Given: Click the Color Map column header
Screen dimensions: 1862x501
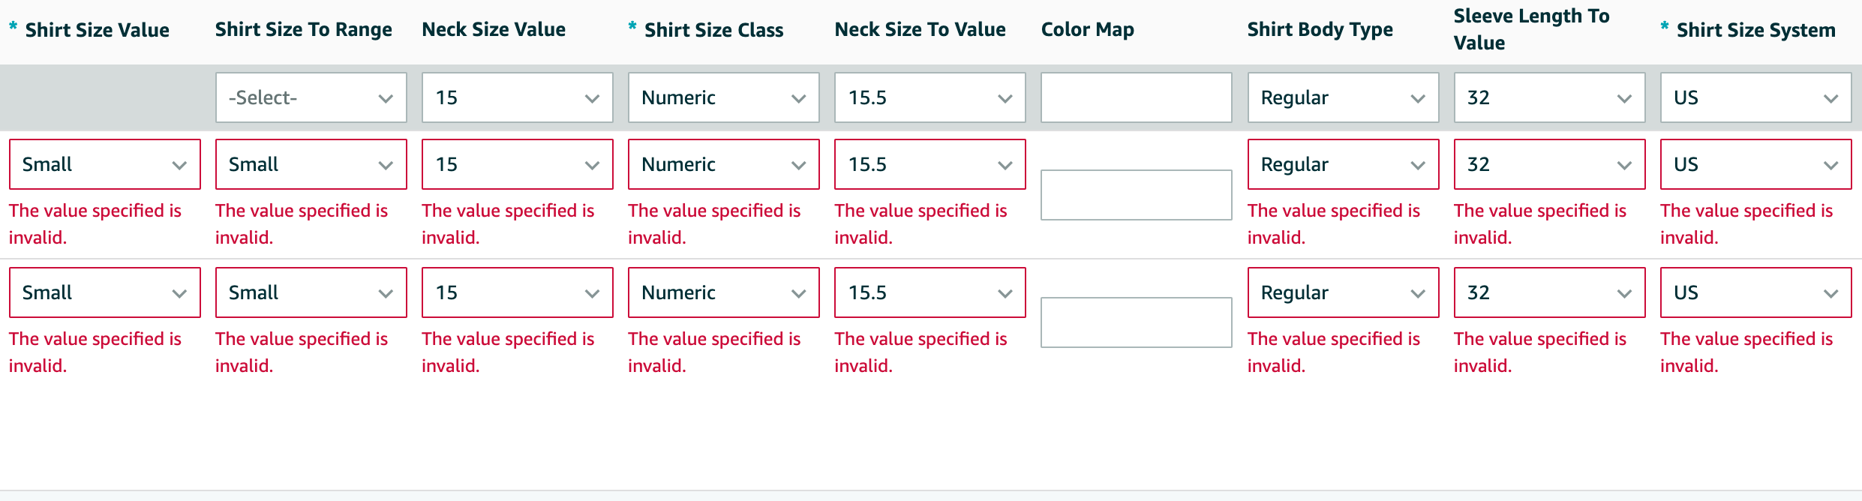Looking at the screenshot, I should (x=1087, y=30).
